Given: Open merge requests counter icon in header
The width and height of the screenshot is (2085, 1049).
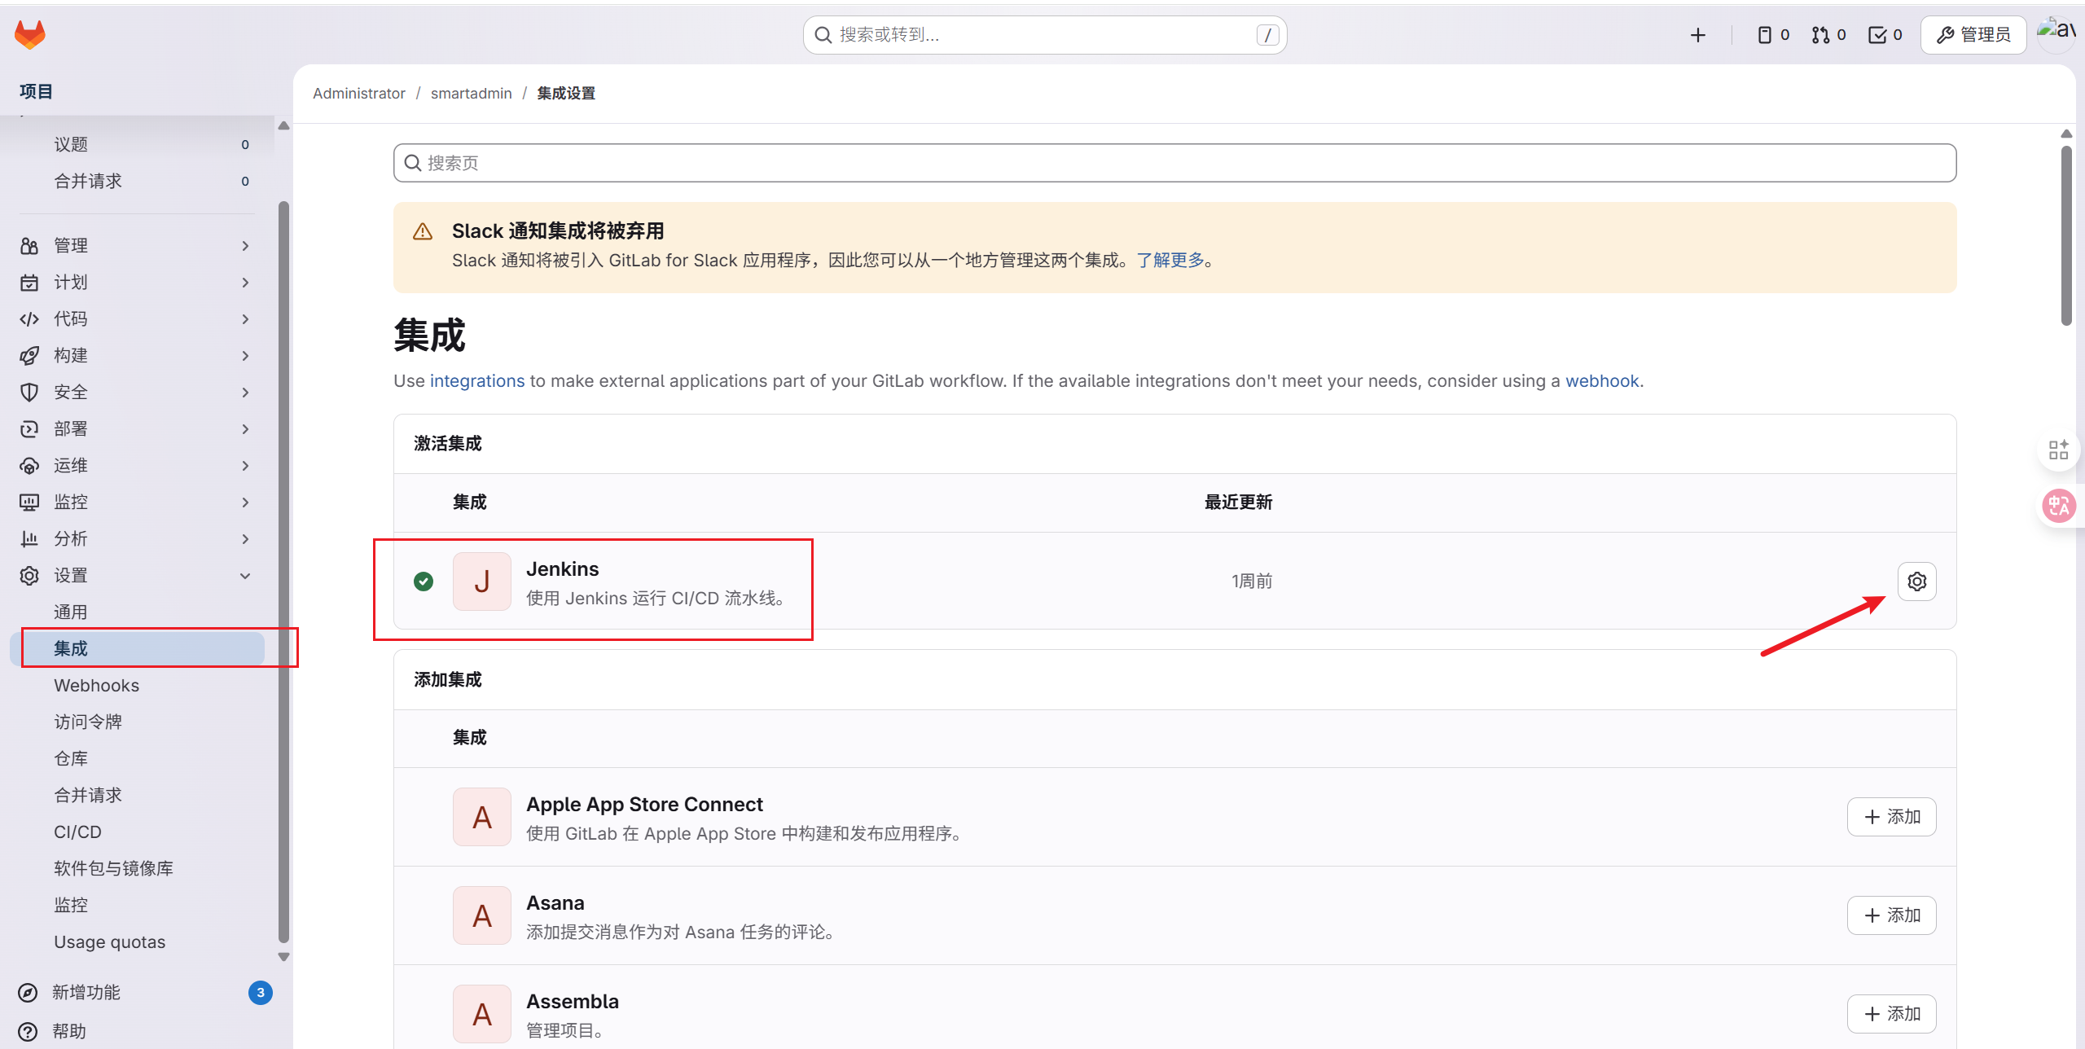Looking at the screenshot, I should 1828,35.
